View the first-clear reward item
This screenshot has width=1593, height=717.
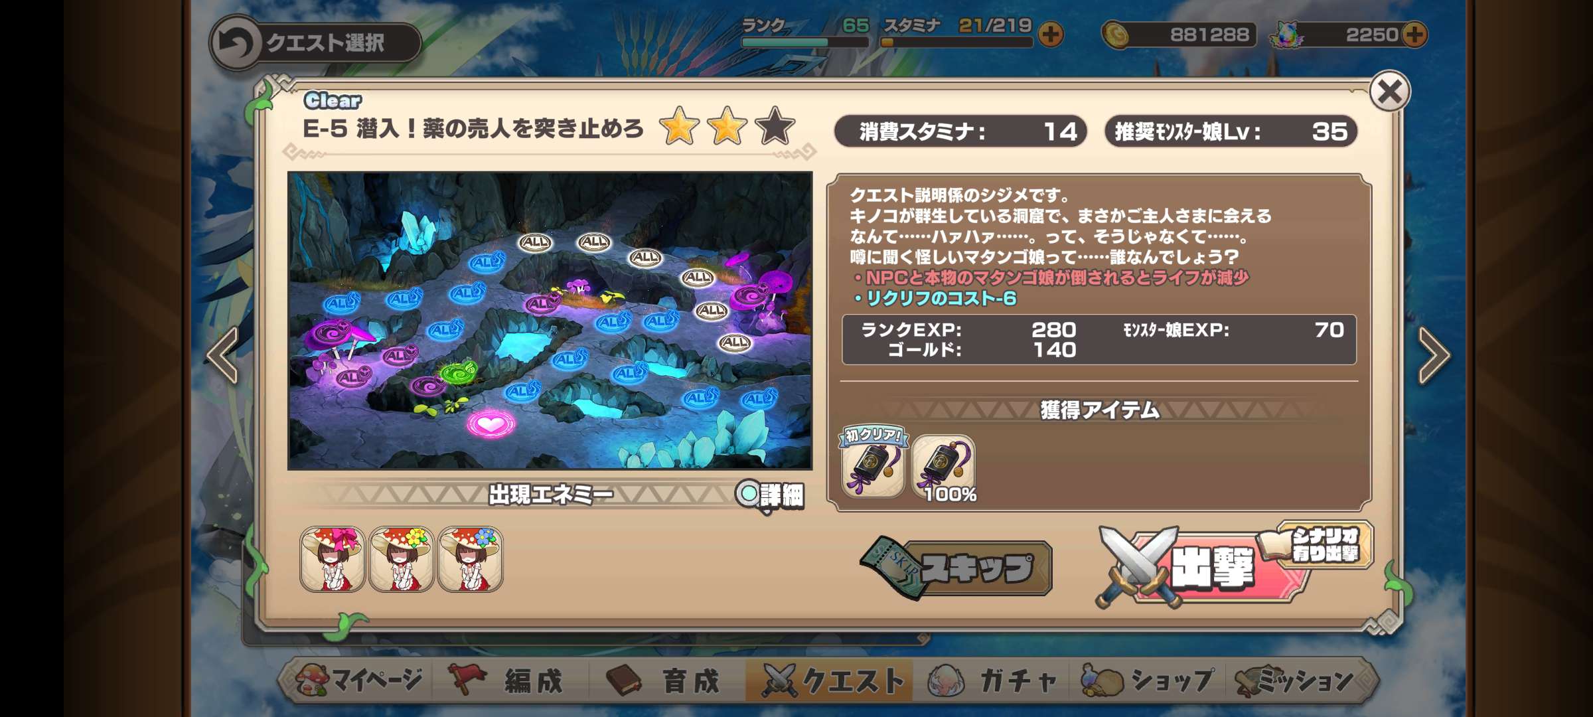coord(873,464)
